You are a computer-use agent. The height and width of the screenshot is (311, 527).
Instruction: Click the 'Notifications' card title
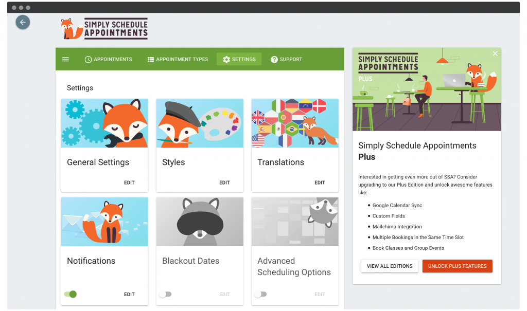(x=91, y=261)
